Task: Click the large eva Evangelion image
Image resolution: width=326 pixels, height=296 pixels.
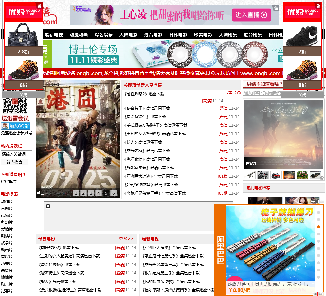Action: coord(284,134)
